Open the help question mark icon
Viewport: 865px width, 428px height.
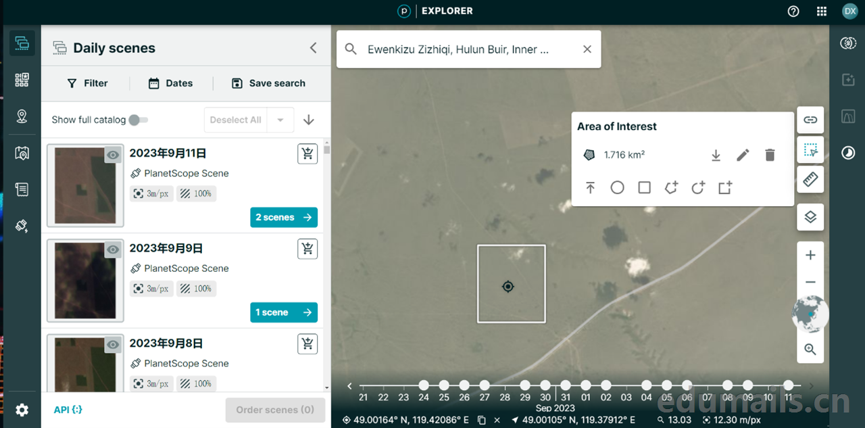pos(793,11)
